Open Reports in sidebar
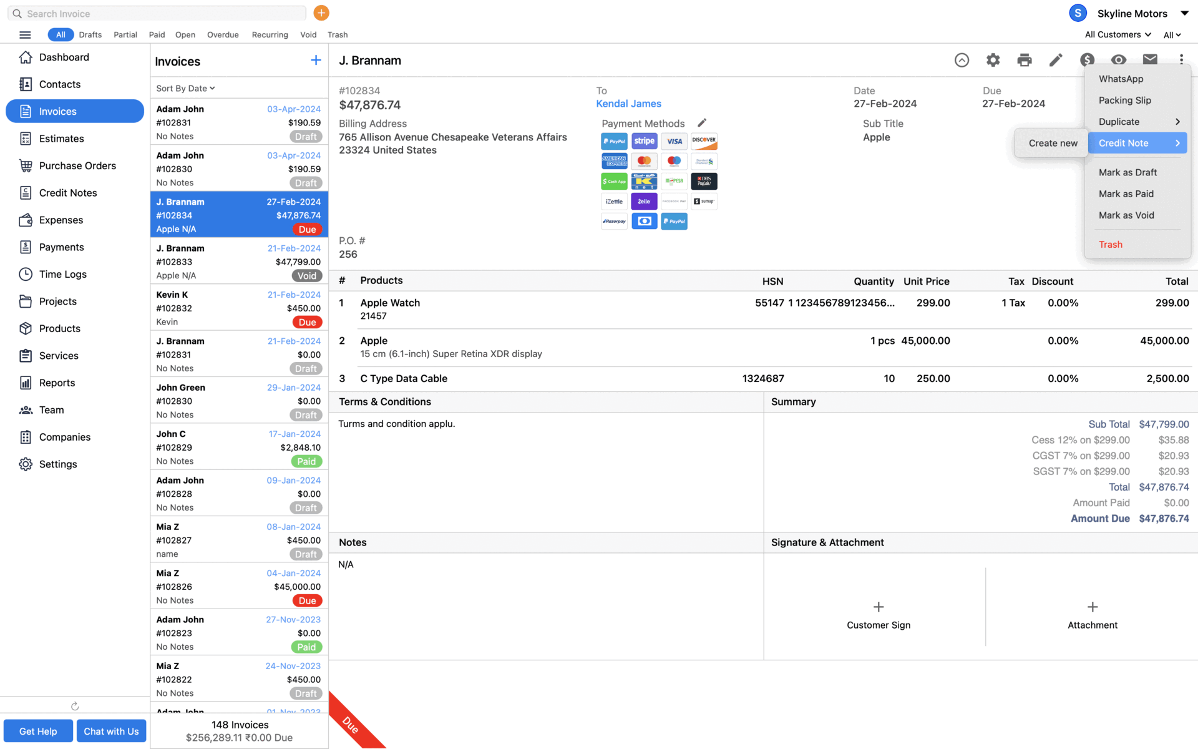The image size is (1198, 749). pyautogui.click(x=75, y=383)
